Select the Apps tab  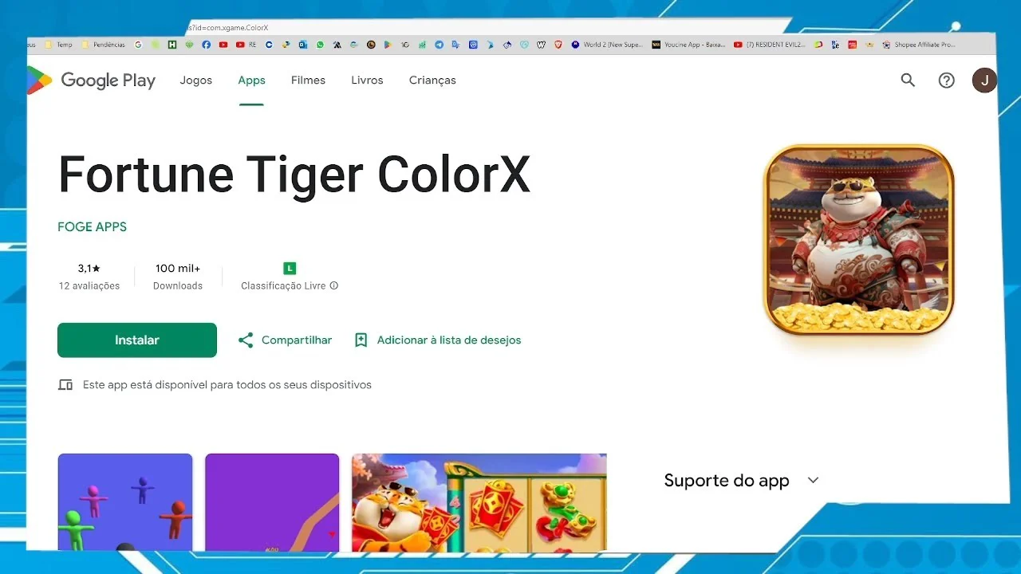[251, 80]
